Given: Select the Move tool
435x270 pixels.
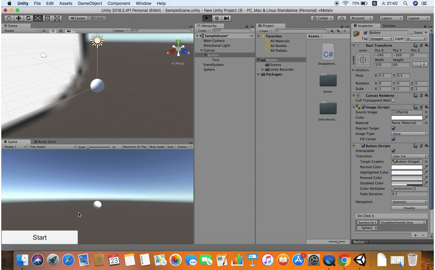Looking at the screenshot, I should point(18,18).
